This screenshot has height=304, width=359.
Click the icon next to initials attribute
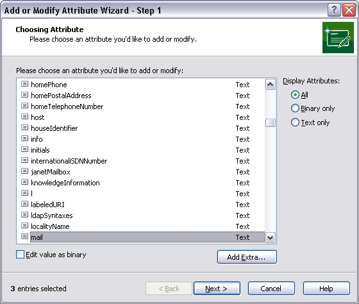(24, 149)
